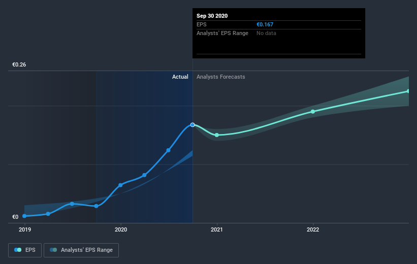Click the first EPS data point at 2019
417x264 pixels.
click(x=24, y=216)
